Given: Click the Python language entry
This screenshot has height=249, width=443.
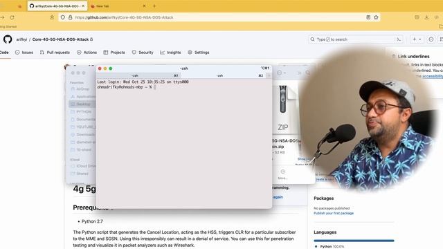Looking at the screenshot, I should (x=329, y=246).
